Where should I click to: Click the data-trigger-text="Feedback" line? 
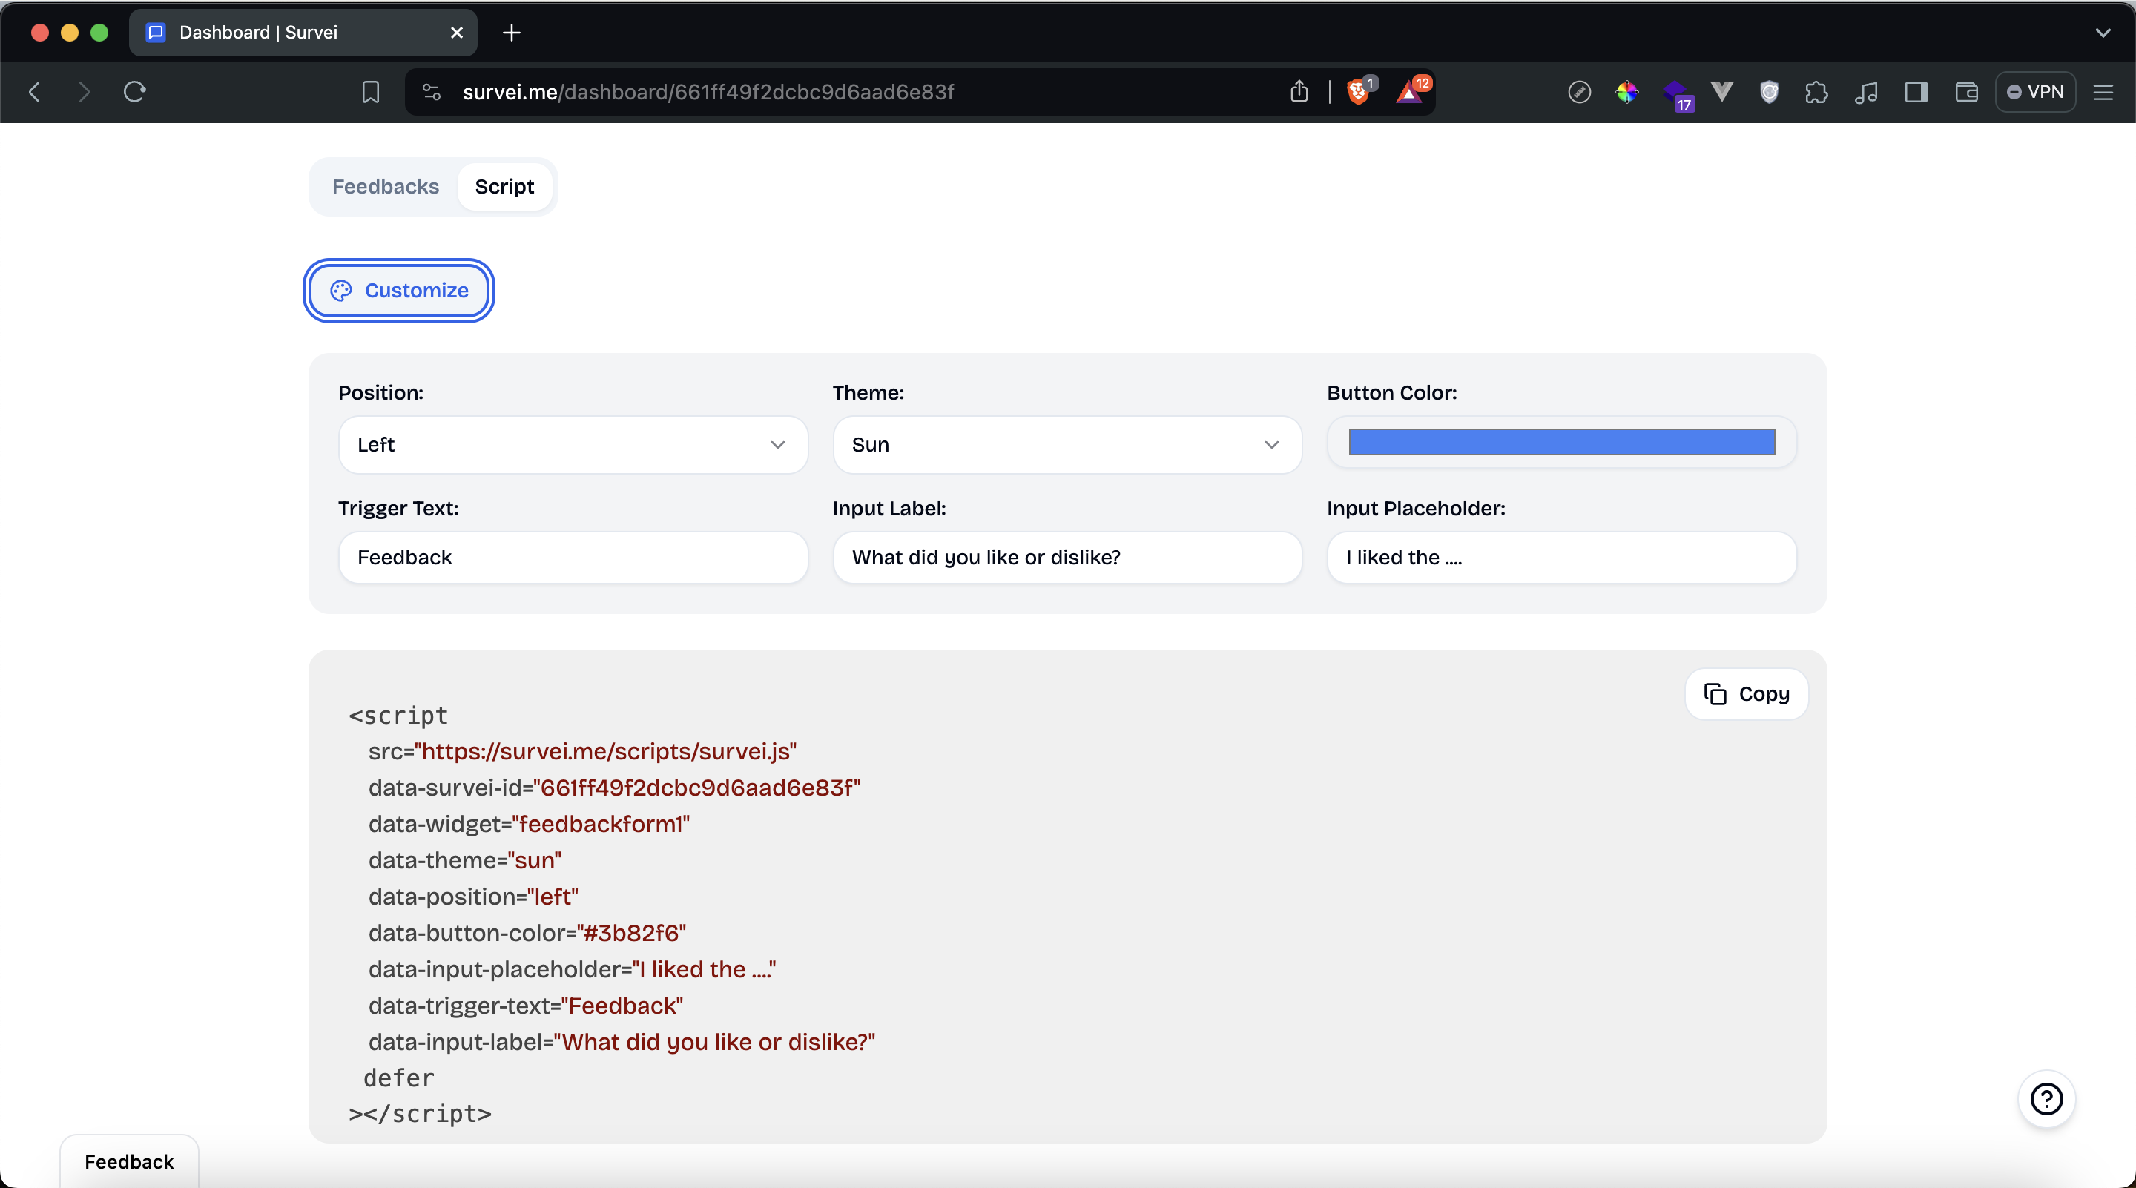[x=526, y=1006]
